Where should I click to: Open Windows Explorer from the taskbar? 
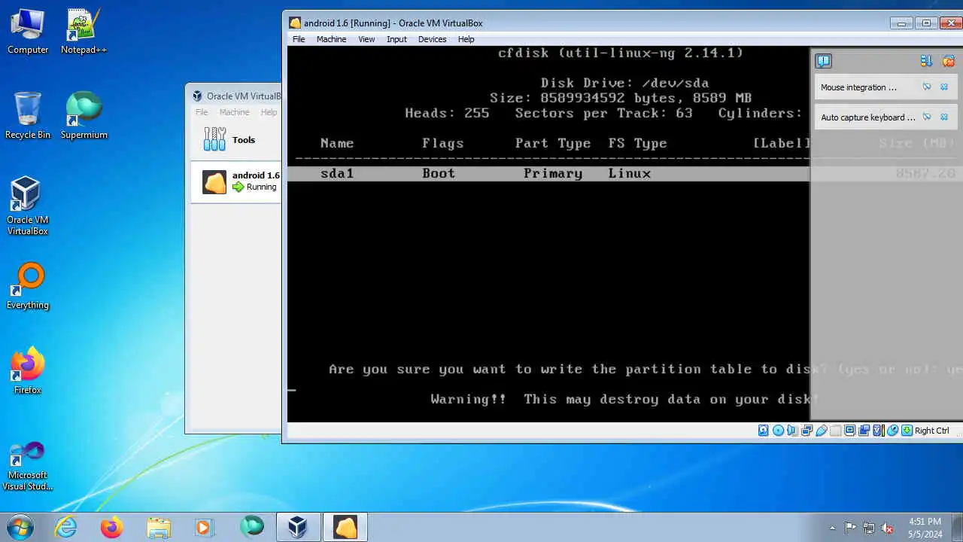(159, 527)
